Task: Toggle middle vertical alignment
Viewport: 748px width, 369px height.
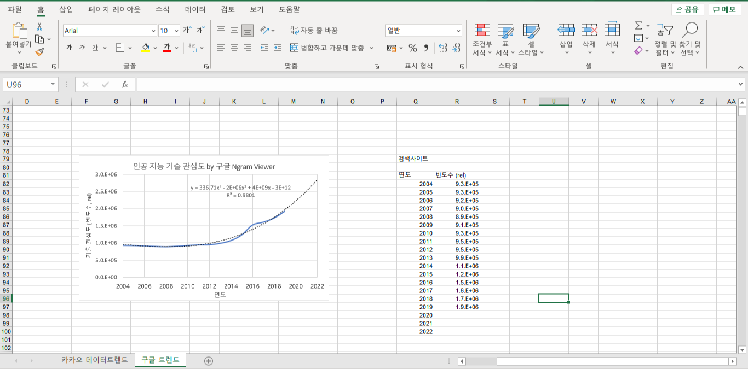Action: click(234, 31)
